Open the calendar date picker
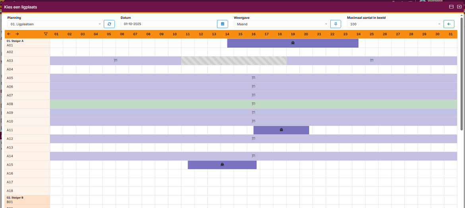The width and height of the screenshot is (465, 208). tap(222, 24)
